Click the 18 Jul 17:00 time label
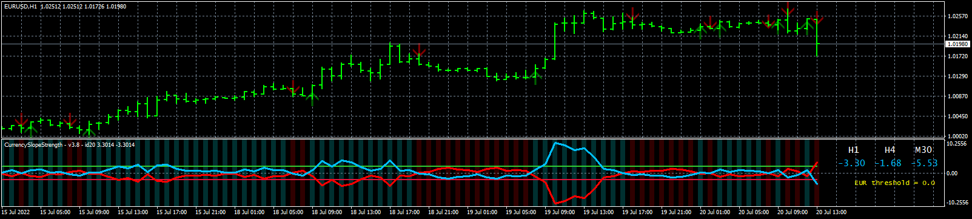Image resolution: width=972 pixels, height=219 pixels. (x=404, y=212)
